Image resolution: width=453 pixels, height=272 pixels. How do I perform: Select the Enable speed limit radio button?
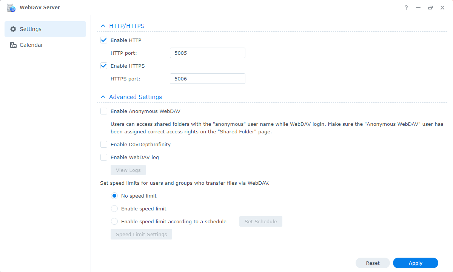[x=114, y=209]
